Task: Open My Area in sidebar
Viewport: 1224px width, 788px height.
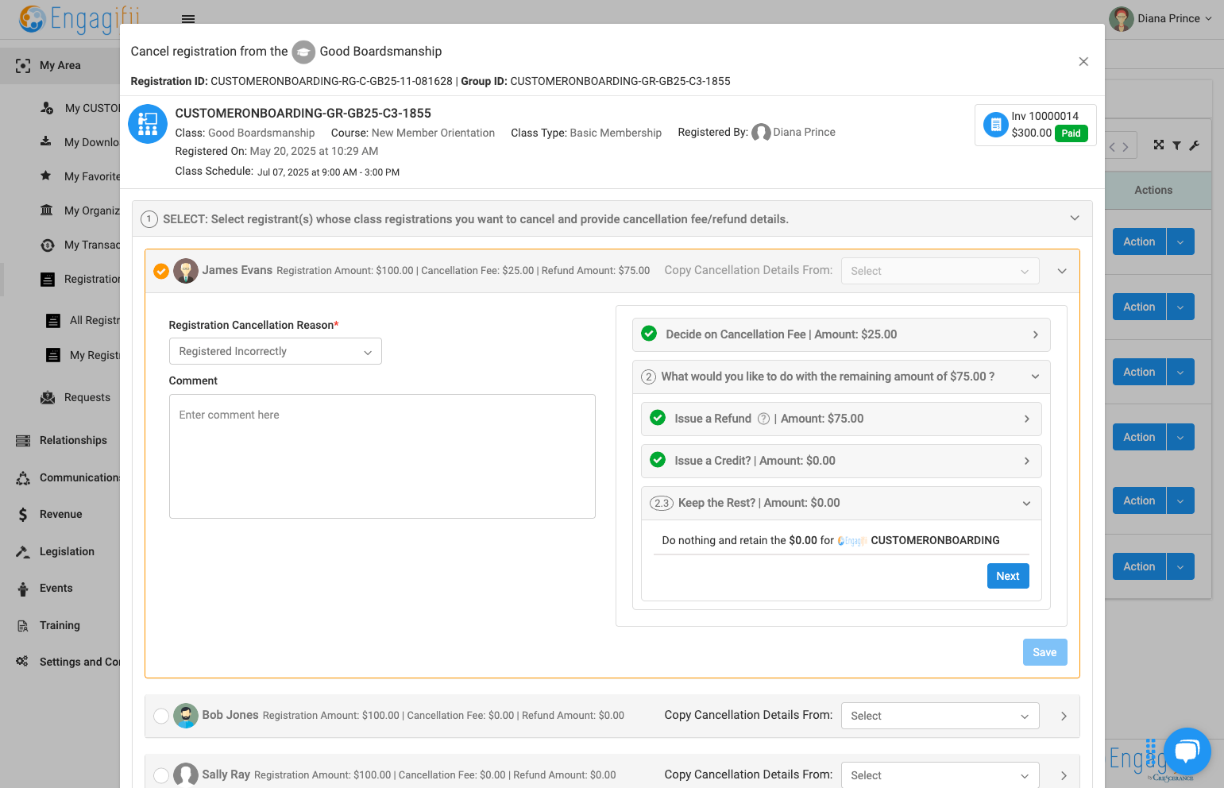Action: click(60, 65)
